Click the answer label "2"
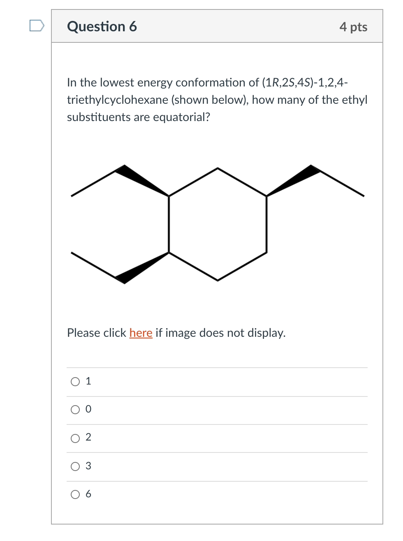 click(x=88, y=438)
